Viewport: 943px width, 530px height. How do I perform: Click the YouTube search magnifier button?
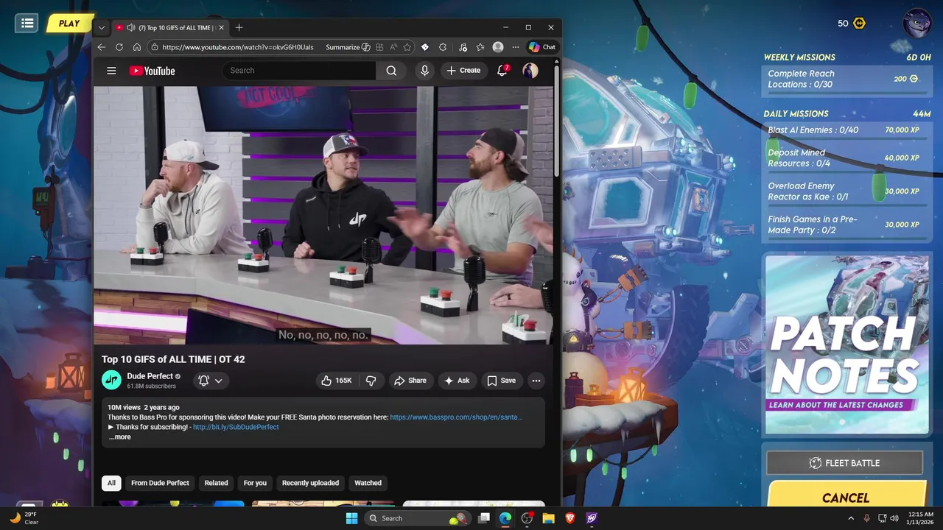pos(391,71)
